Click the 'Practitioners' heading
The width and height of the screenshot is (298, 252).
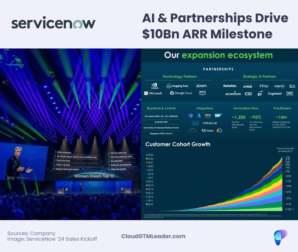pos(282,108)
